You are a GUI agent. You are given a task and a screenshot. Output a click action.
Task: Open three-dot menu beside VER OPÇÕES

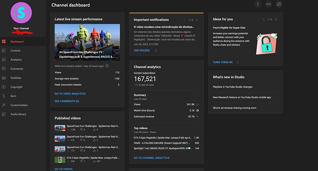(x=156, y=51)
